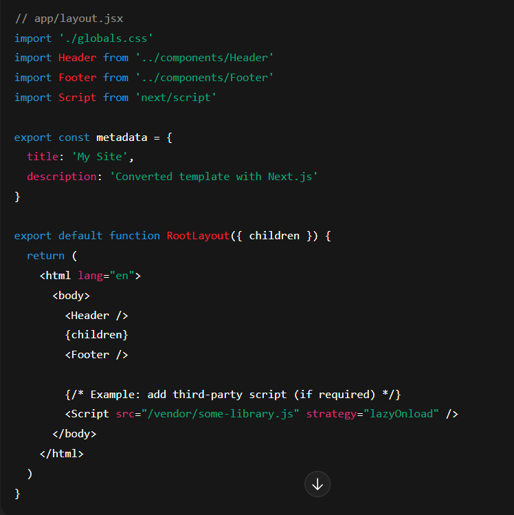The image size is (514, 515).
Task: Click the 'return (' statement
Action: 52,256
